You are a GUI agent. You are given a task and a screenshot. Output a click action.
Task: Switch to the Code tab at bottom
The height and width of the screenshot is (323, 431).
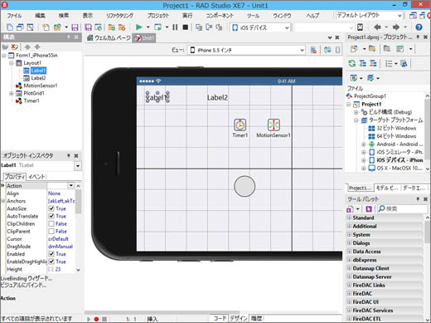click(220, 319)
